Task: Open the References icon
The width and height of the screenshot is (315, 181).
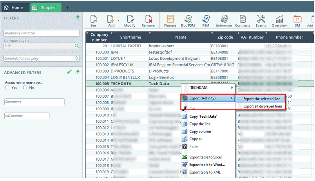Action: [224, 21]
